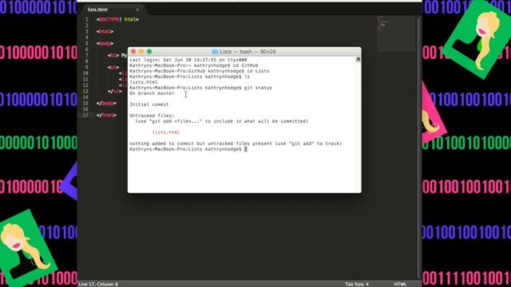Click 'On branch master' line in Terminal
Screen dimensions: 511x287
152,93
